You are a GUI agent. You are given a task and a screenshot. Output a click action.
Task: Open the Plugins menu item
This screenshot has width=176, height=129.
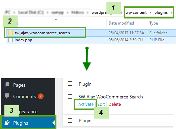28,123
